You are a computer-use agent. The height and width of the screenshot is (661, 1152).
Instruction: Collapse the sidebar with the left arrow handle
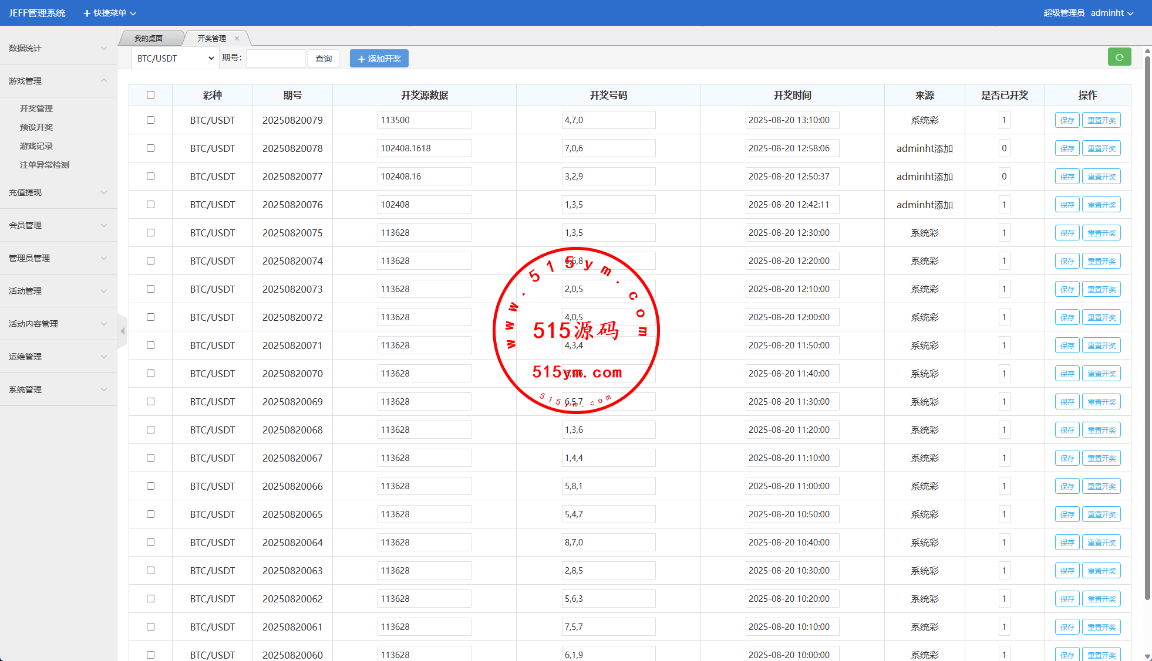pyautogui.click(x=122, y=331)
